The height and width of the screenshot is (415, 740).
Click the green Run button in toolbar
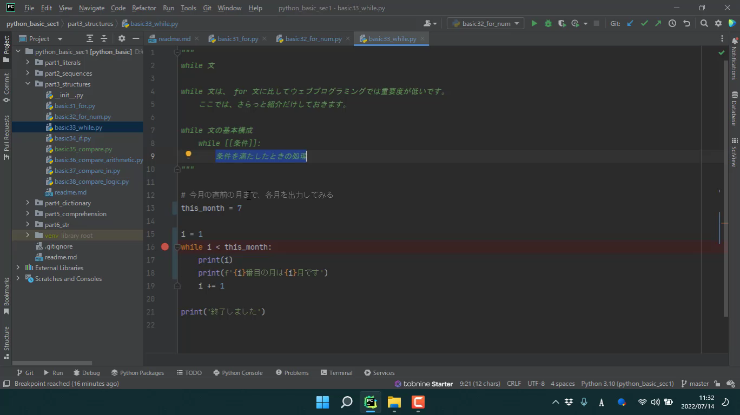(534, 23)
